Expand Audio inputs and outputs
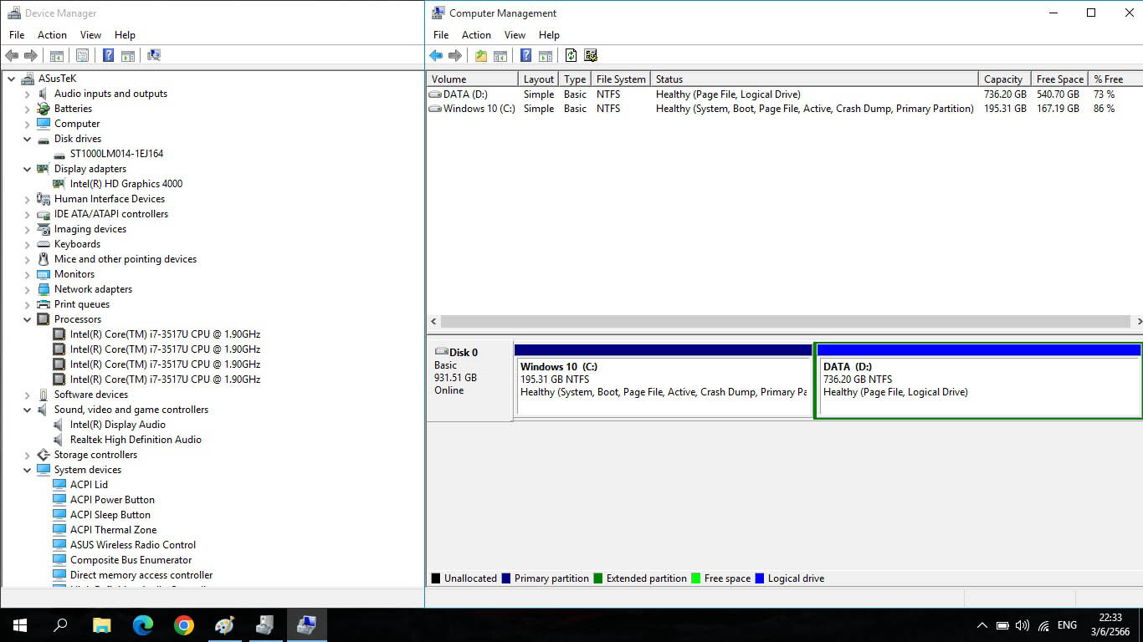Viewport: 1143px width, 642px height. pos(28,94)
